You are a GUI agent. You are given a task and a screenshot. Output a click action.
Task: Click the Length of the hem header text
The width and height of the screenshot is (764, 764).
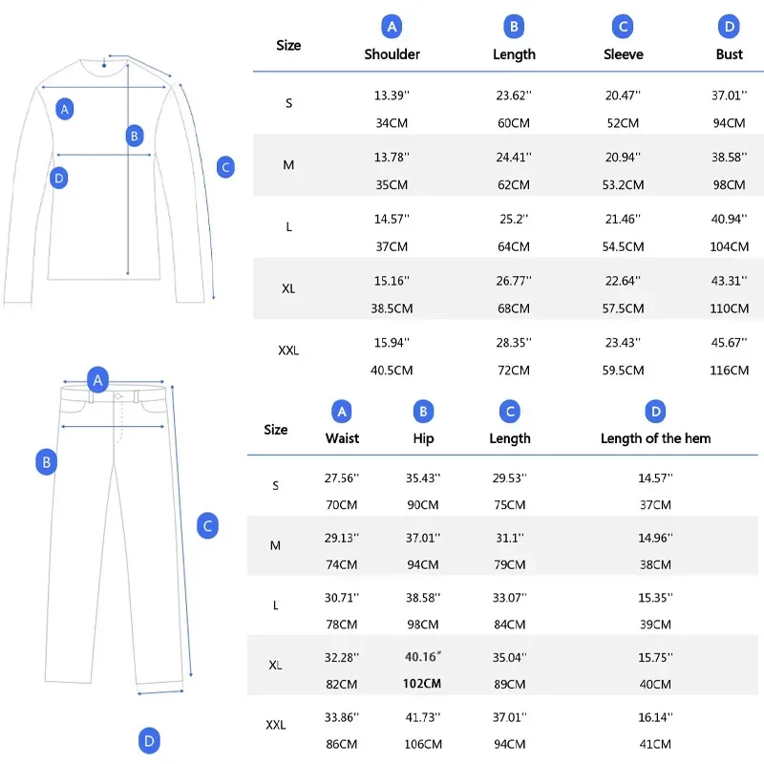[x=655, y=438]
